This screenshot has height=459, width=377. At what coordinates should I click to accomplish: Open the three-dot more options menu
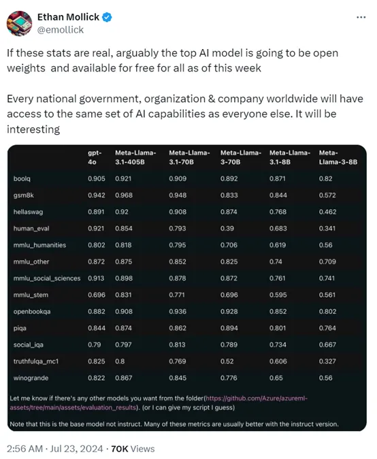(361, 17)
